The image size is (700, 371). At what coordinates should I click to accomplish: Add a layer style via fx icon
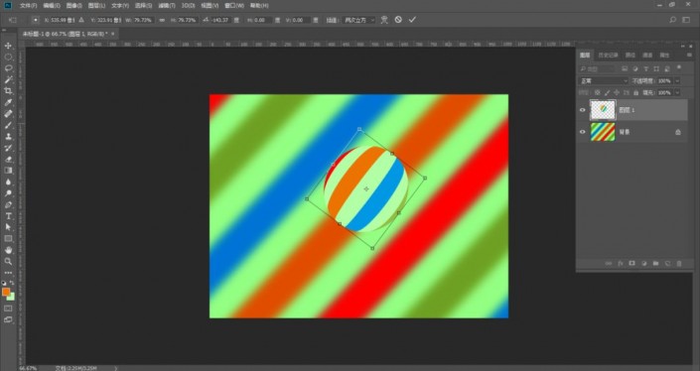[x=621, y=264]
